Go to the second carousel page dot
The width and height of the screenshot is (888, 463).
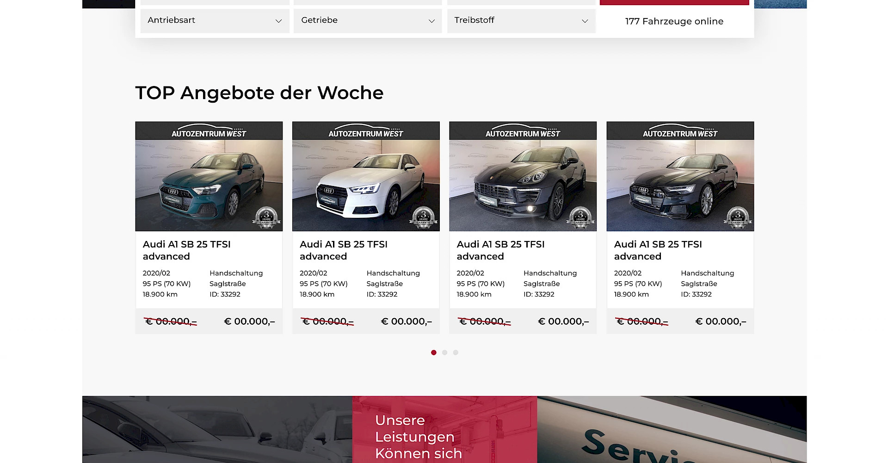click(x=444, y=352)
